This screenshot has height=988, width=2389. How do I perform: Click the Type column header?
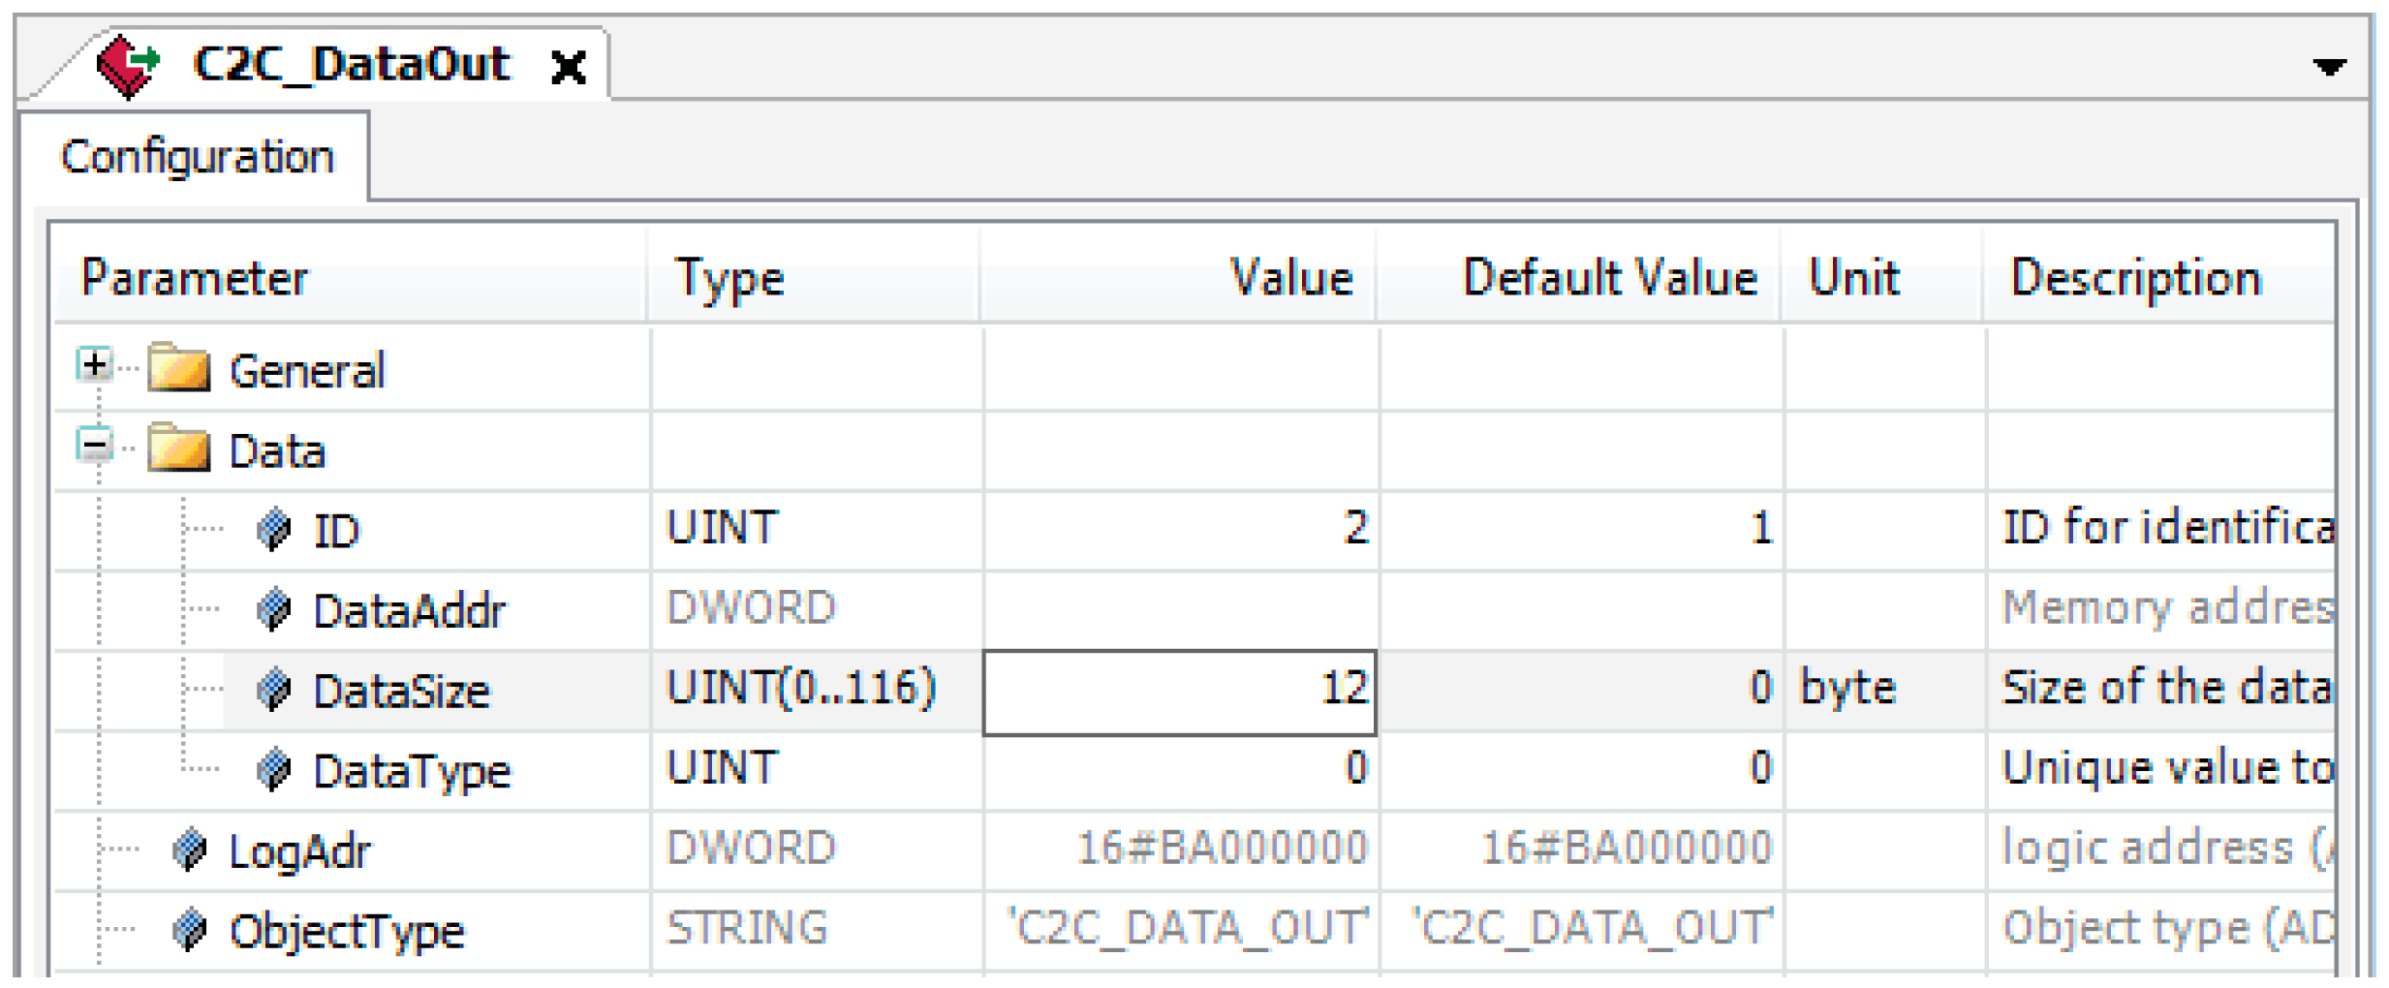[814, 277]
